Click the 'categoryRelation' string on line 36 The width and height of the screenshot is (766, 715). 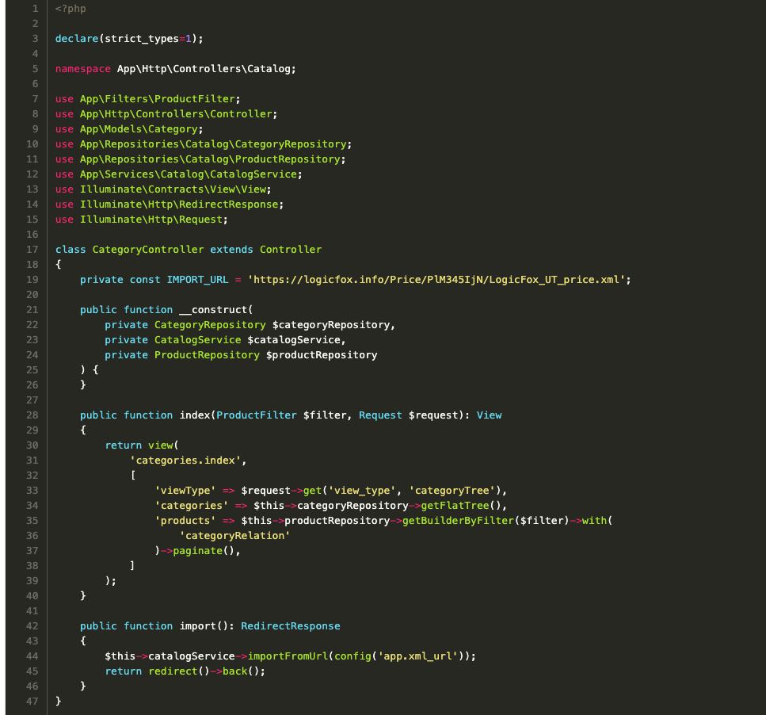234,536
